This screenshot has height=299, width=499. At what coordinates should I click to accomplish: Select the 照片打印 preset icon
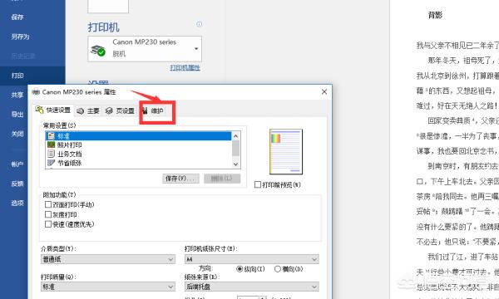51,145
